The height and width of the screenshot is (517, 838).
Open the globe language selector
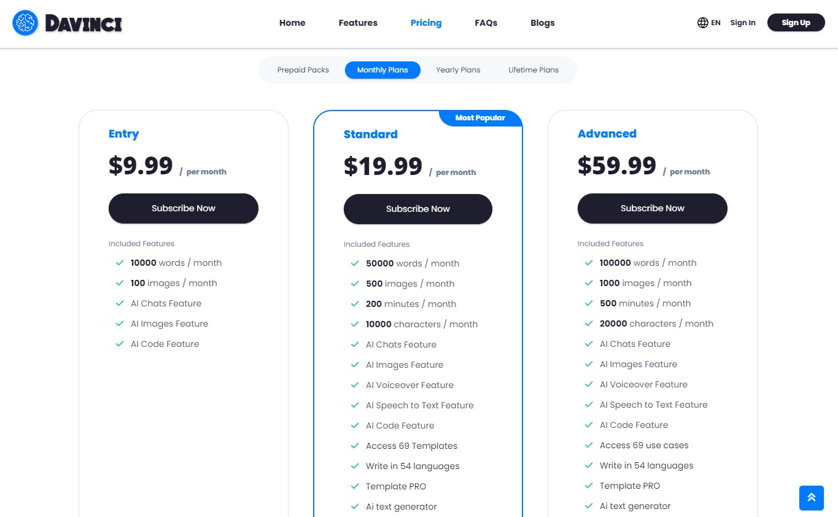pos(703,23)
